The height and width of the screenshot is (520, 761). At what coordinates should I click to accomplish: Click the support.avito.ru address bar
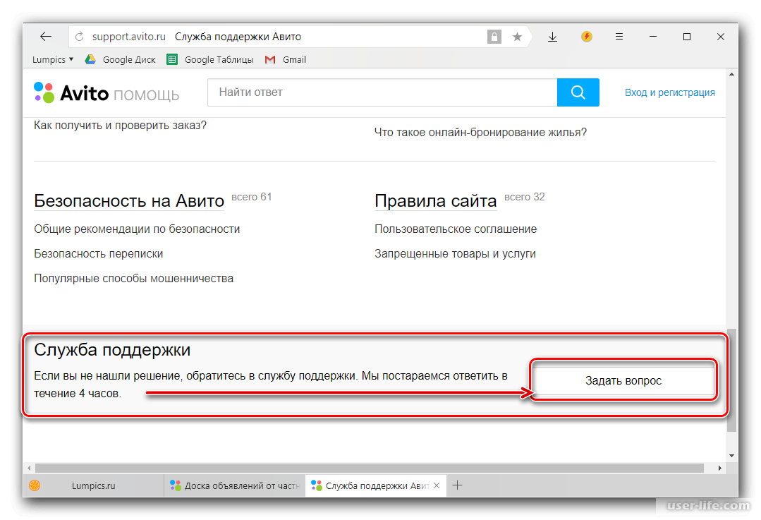tap(276, 37)
